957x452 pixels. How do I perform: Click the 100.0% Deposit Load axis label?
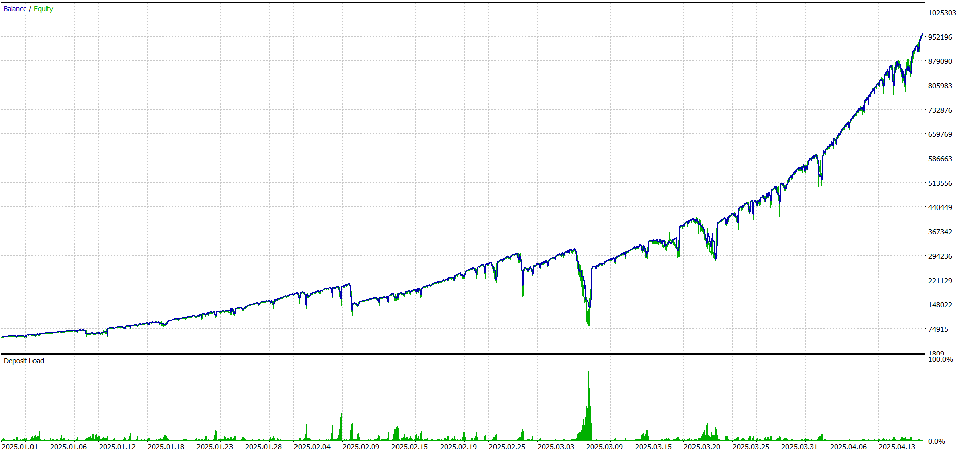click(x=940, y=359)
